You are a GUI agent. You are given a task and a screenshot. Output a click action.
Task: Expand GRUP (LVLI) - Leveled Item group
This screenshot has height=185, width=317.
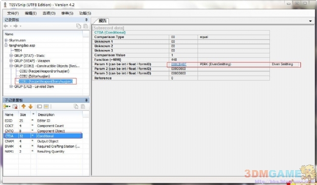click(11, 87)
